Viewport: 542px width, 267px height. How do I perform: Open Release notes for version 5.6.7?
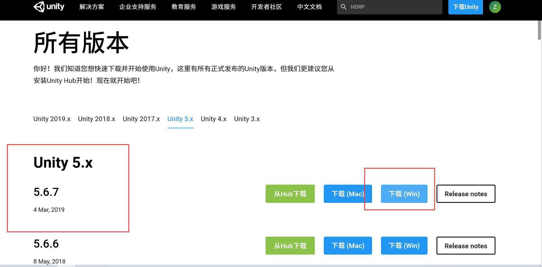[466, 194]
